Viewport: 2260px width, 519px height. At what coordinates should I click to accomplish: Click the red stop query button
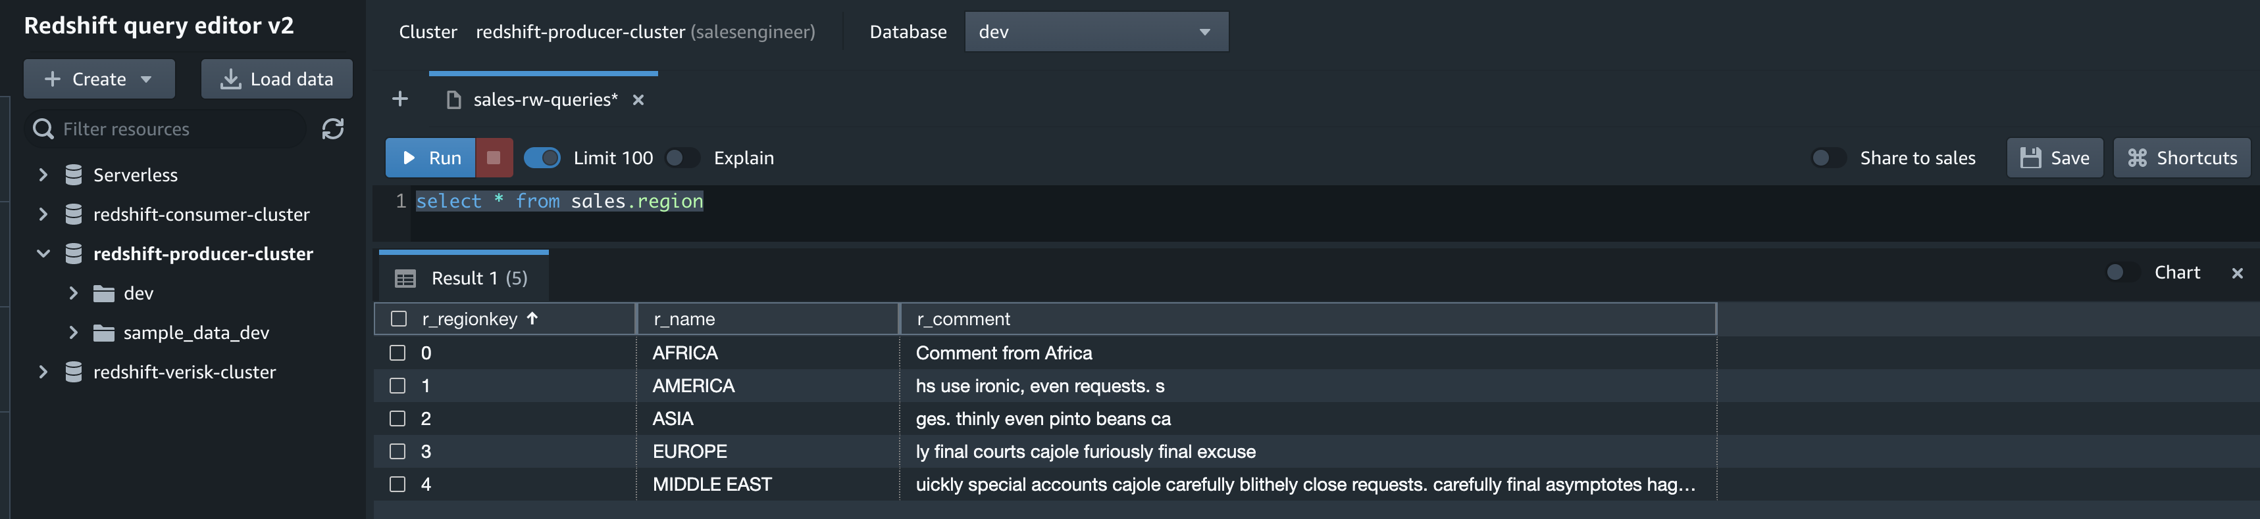(x=494, y=158)
